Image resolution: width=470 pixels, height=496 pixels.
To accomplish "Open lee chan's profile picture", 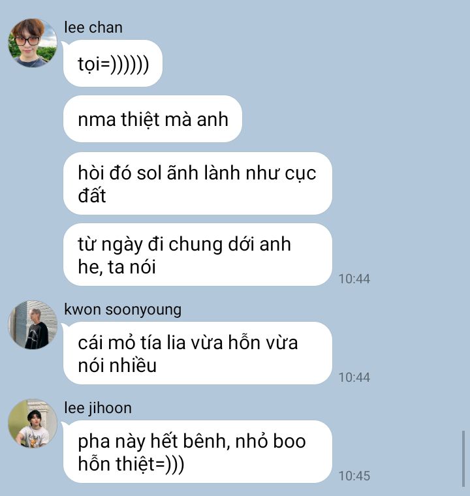I will 32,42.
